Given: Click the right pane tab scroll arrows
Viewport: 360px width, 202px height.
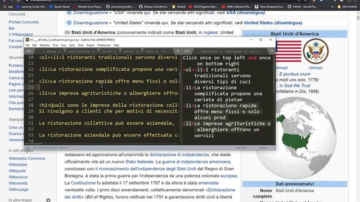Looking at the screenshot, I should [x=187, y=51].
